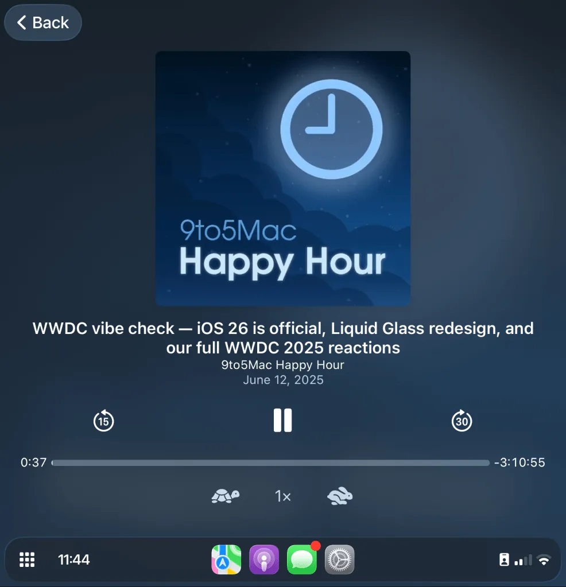Screen dimensions: 566x587
Task: Skip forward 30 seconds
Action: [x=462, y=421]
